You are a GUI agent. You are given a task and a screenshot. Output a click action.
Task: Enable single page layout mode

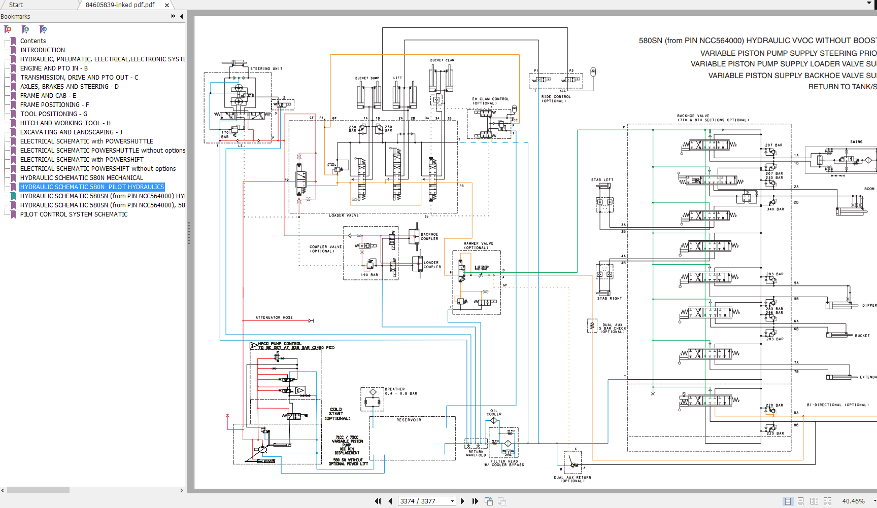(788, 501)
